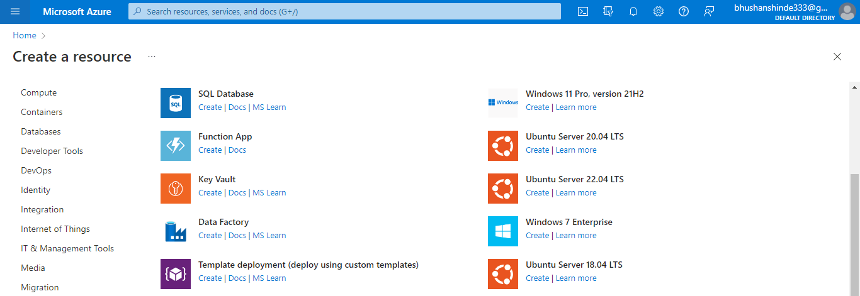Click the search resources input field
The image size is (860, 296).
click(344, 11)
